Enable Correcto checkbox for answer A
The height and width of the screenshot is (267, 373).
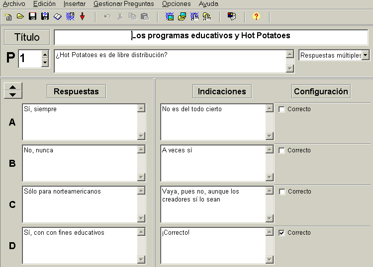[x=282, y=109]
